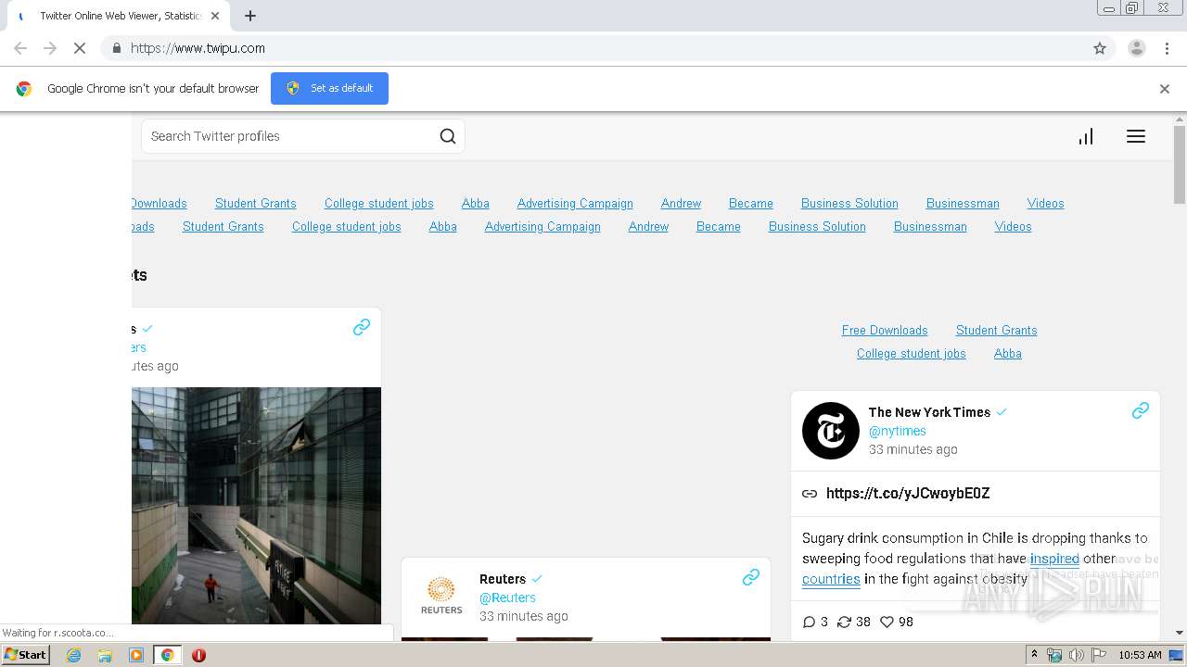1187x667 pixels.
Task: Open the hamburger menu icon
Action: point(1136,136)
